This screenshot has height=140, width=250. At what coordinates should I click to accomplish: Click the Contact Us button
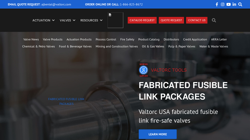pos(197,20)
